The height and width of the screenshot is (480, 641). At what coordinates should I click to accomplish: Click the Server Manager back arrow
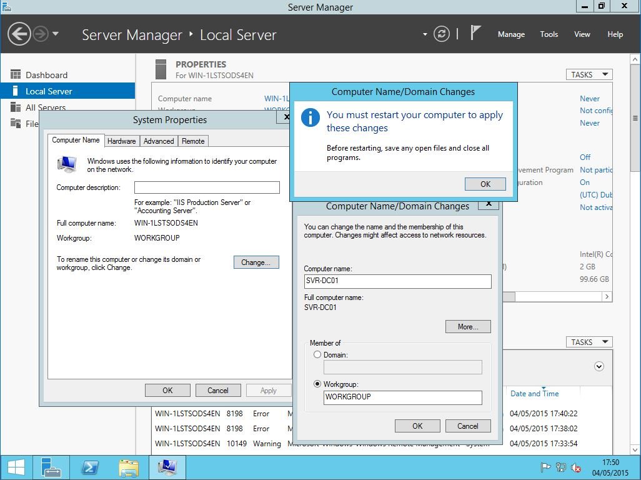(x=19, y=34)
